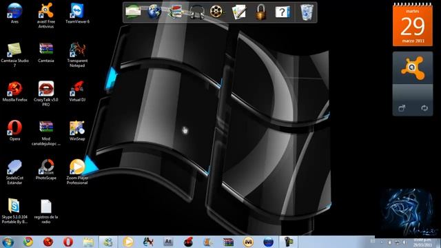The height and width of the screenshot is (248, 441).
Task: Click the calendar gadget showing martes 29
Action: pyautogui.click(x=413, y=25)
